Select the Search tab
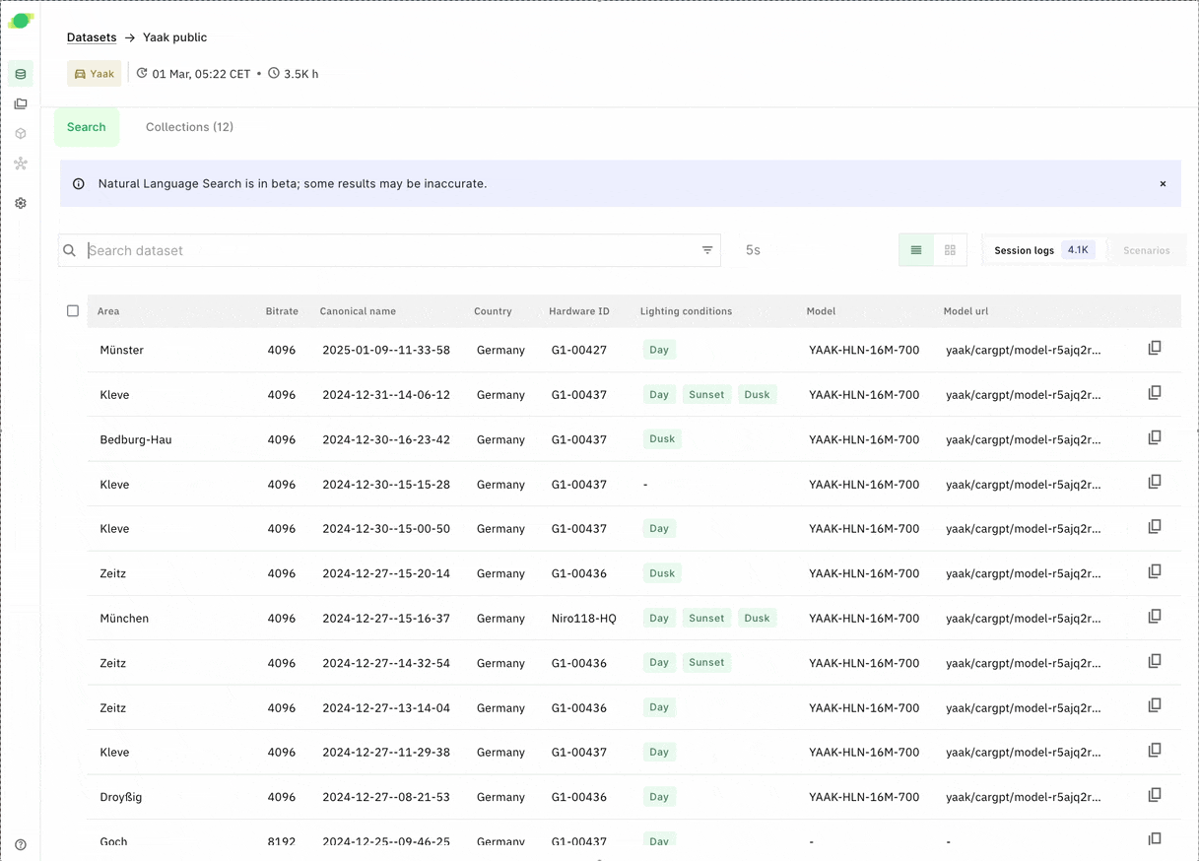Screen dimensions: 1199x861 click(87, 127)
